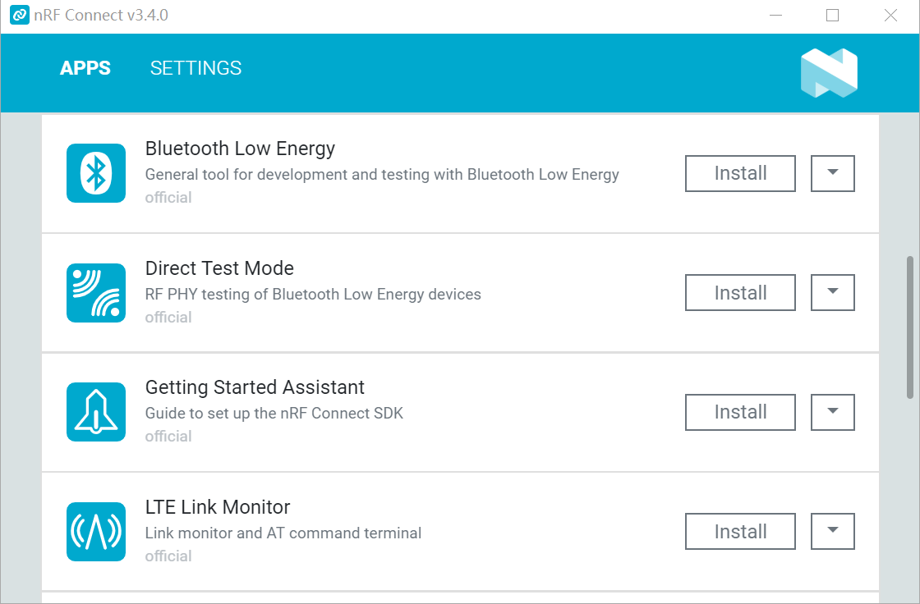This screenshot has width=920, height=604.
Task: Install the Getting Started Assistant app
Action: pyautogui.click(x=740, y=412)
